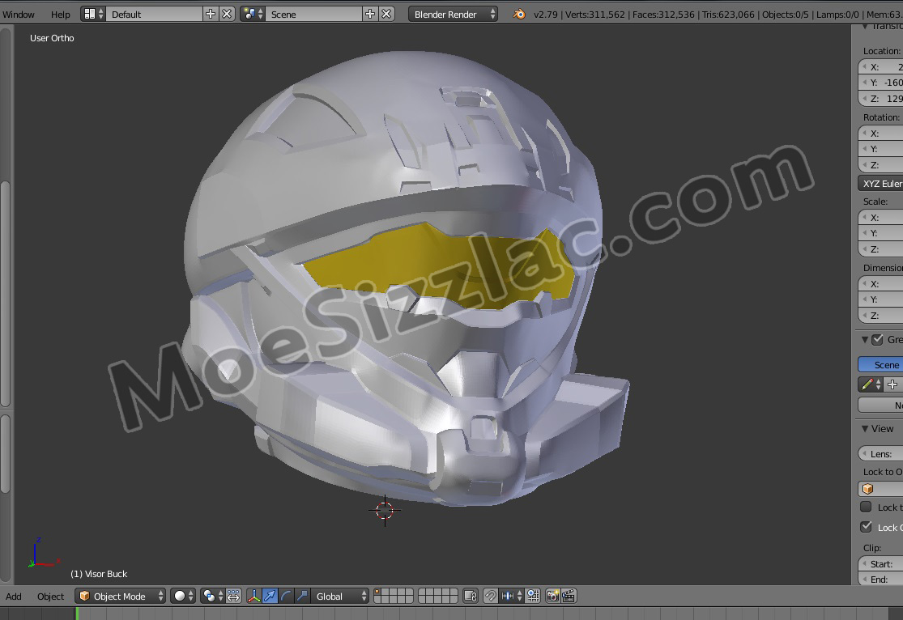
Task: Click the Lens value field
Action: coord(880,453)
